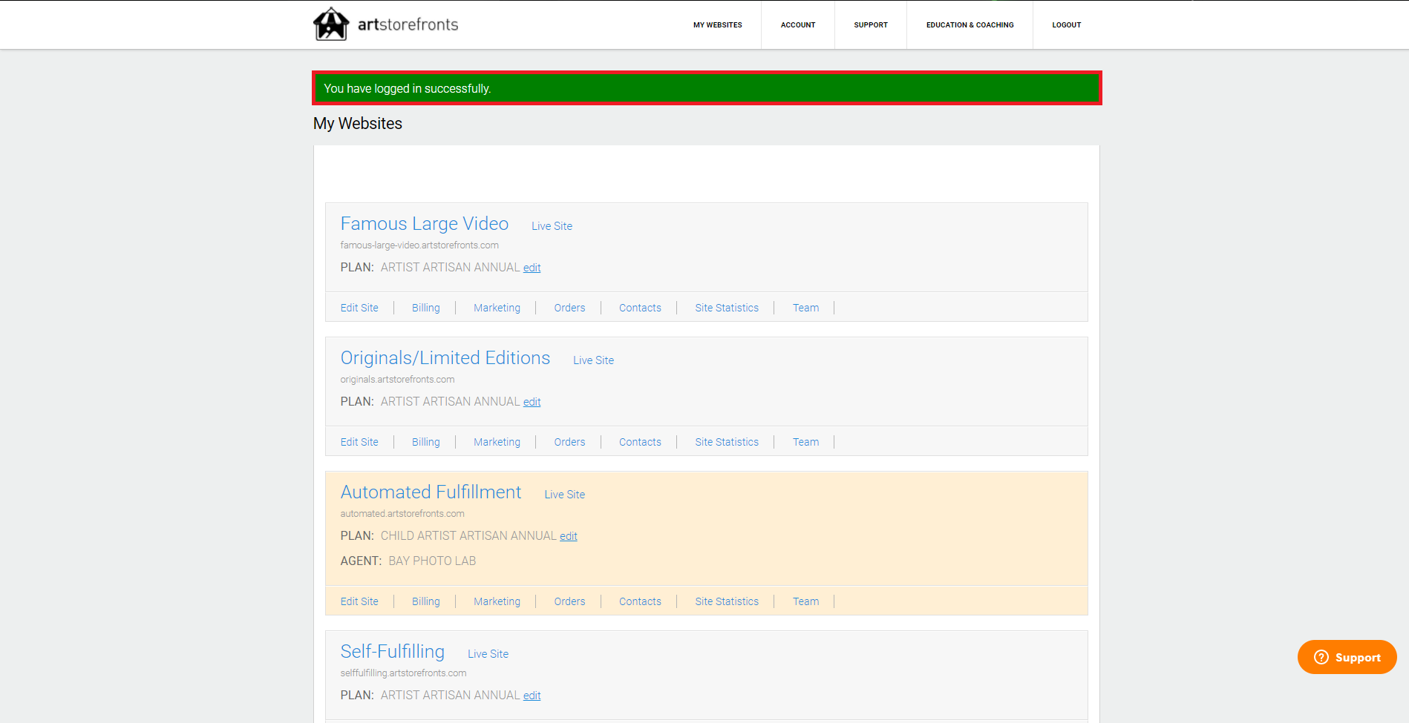Open the Famous Large Video site title

(424, 223)
